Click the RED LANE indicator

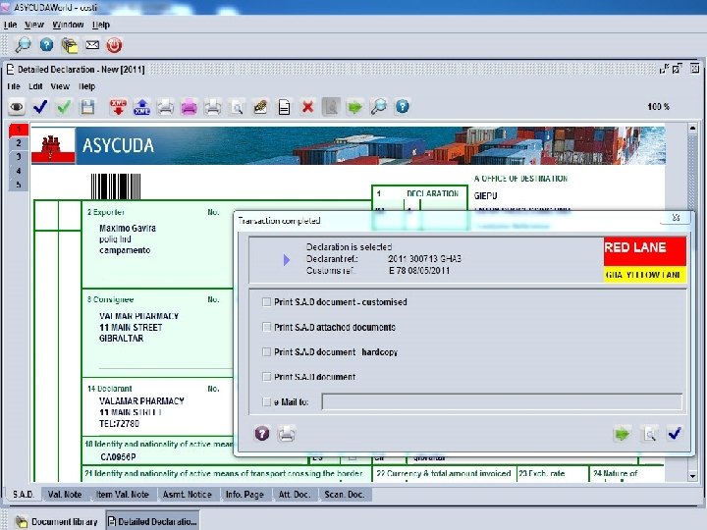click(x=645, y=251)
